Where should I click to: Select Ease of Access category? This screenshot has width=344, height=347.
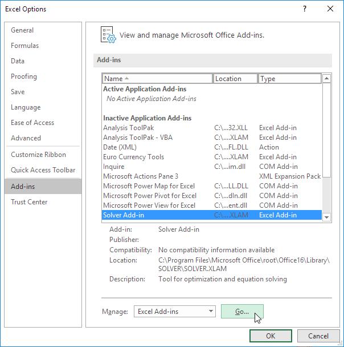pyautogui.click(x=43, y=123)
